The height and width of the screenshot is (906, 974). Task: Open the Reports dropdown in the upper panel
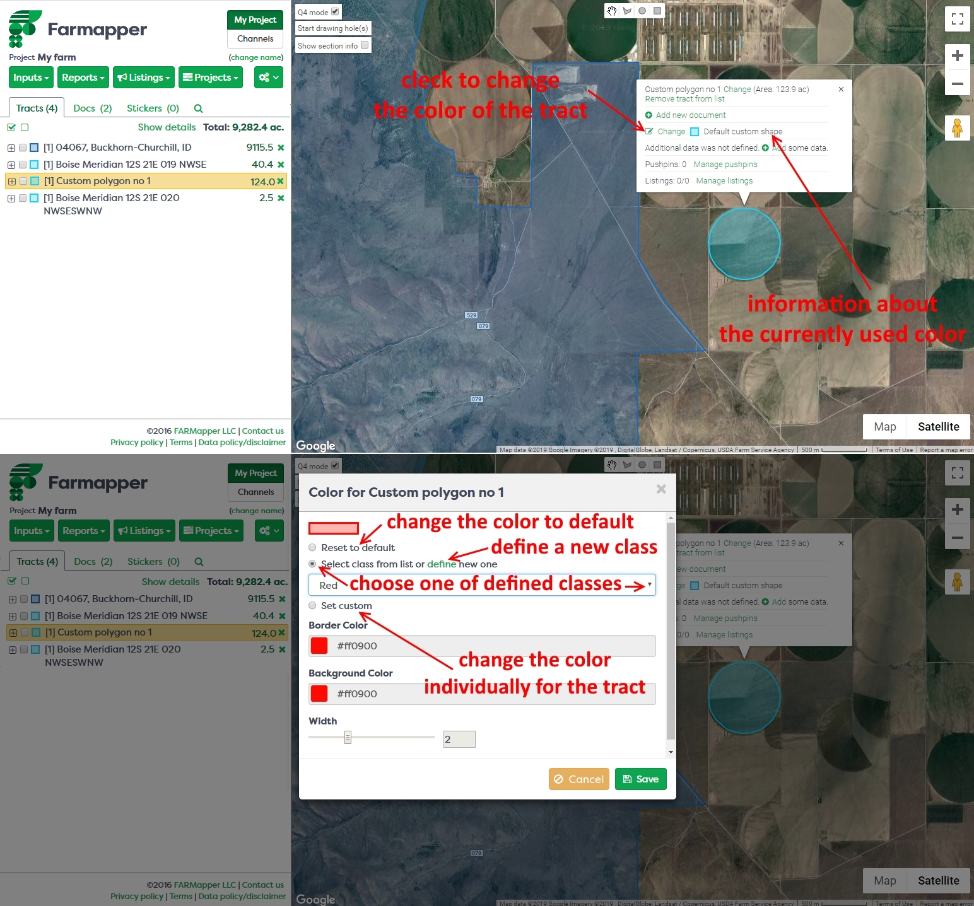[x=83, y=78]
